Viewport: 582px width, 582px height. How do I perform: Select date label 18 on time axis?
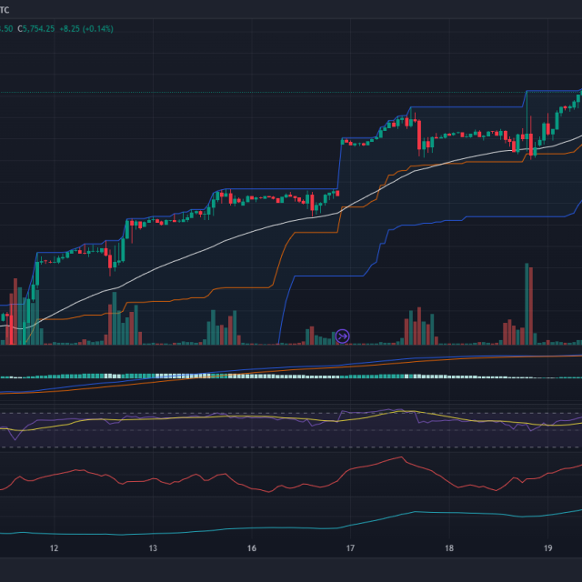tap(449, 547)
